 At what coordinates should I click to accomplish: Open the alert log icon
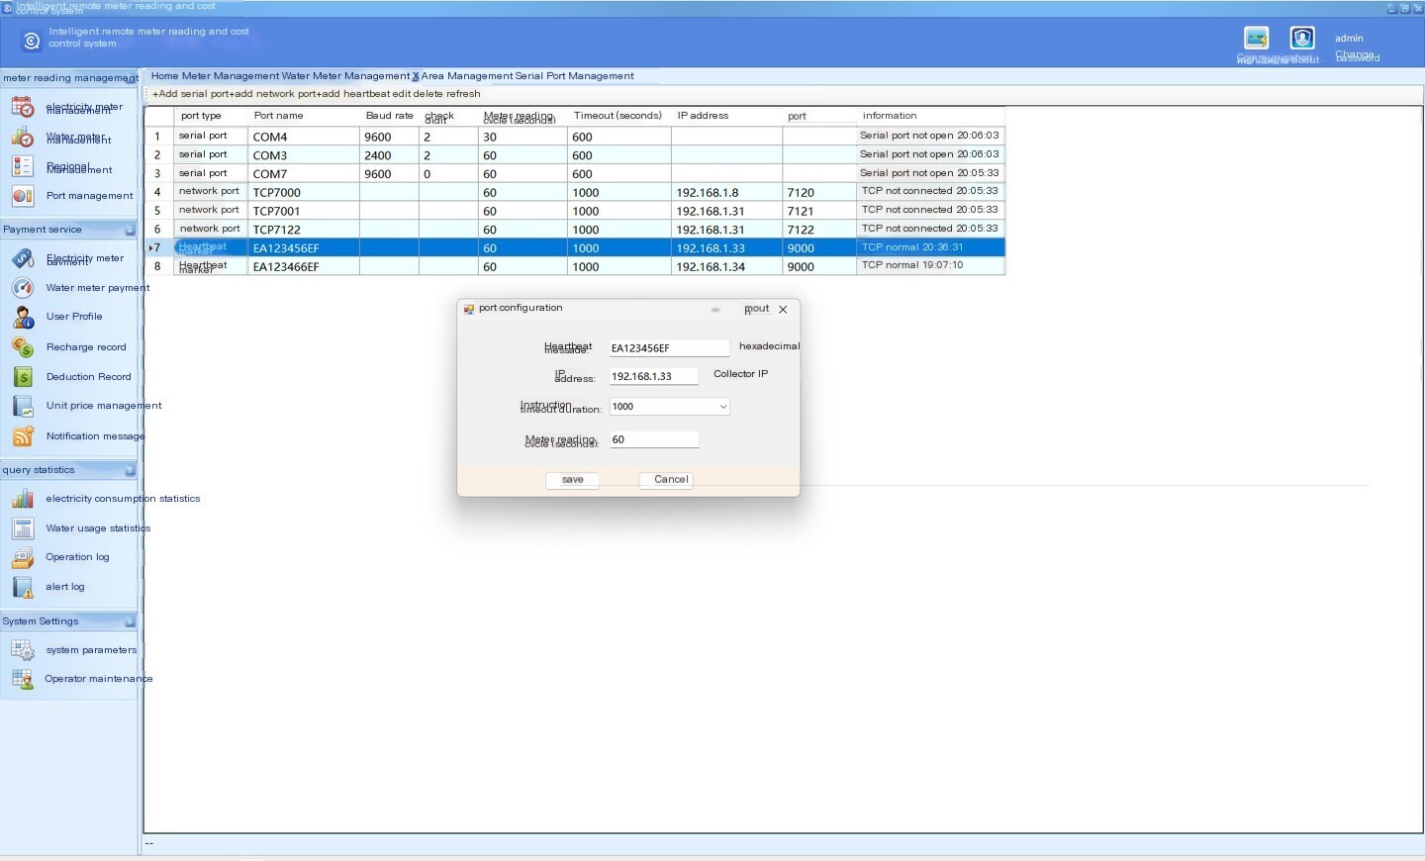coord(23,587)
